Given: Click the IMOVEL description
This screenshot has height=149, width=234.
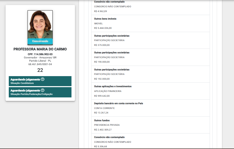Looking at the screenshot, I should 98,24.
